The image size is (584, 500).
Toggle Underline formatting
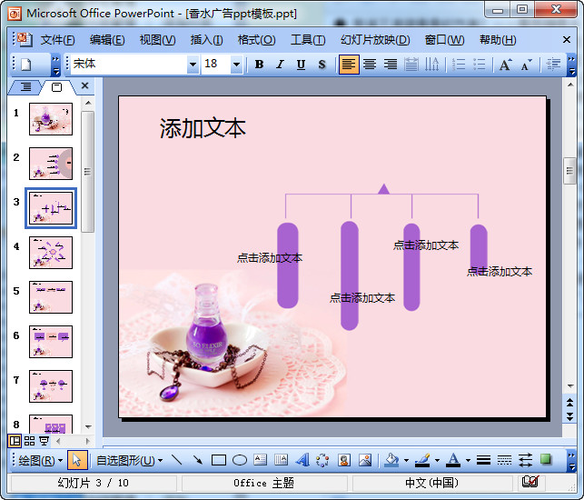(301, 65)
